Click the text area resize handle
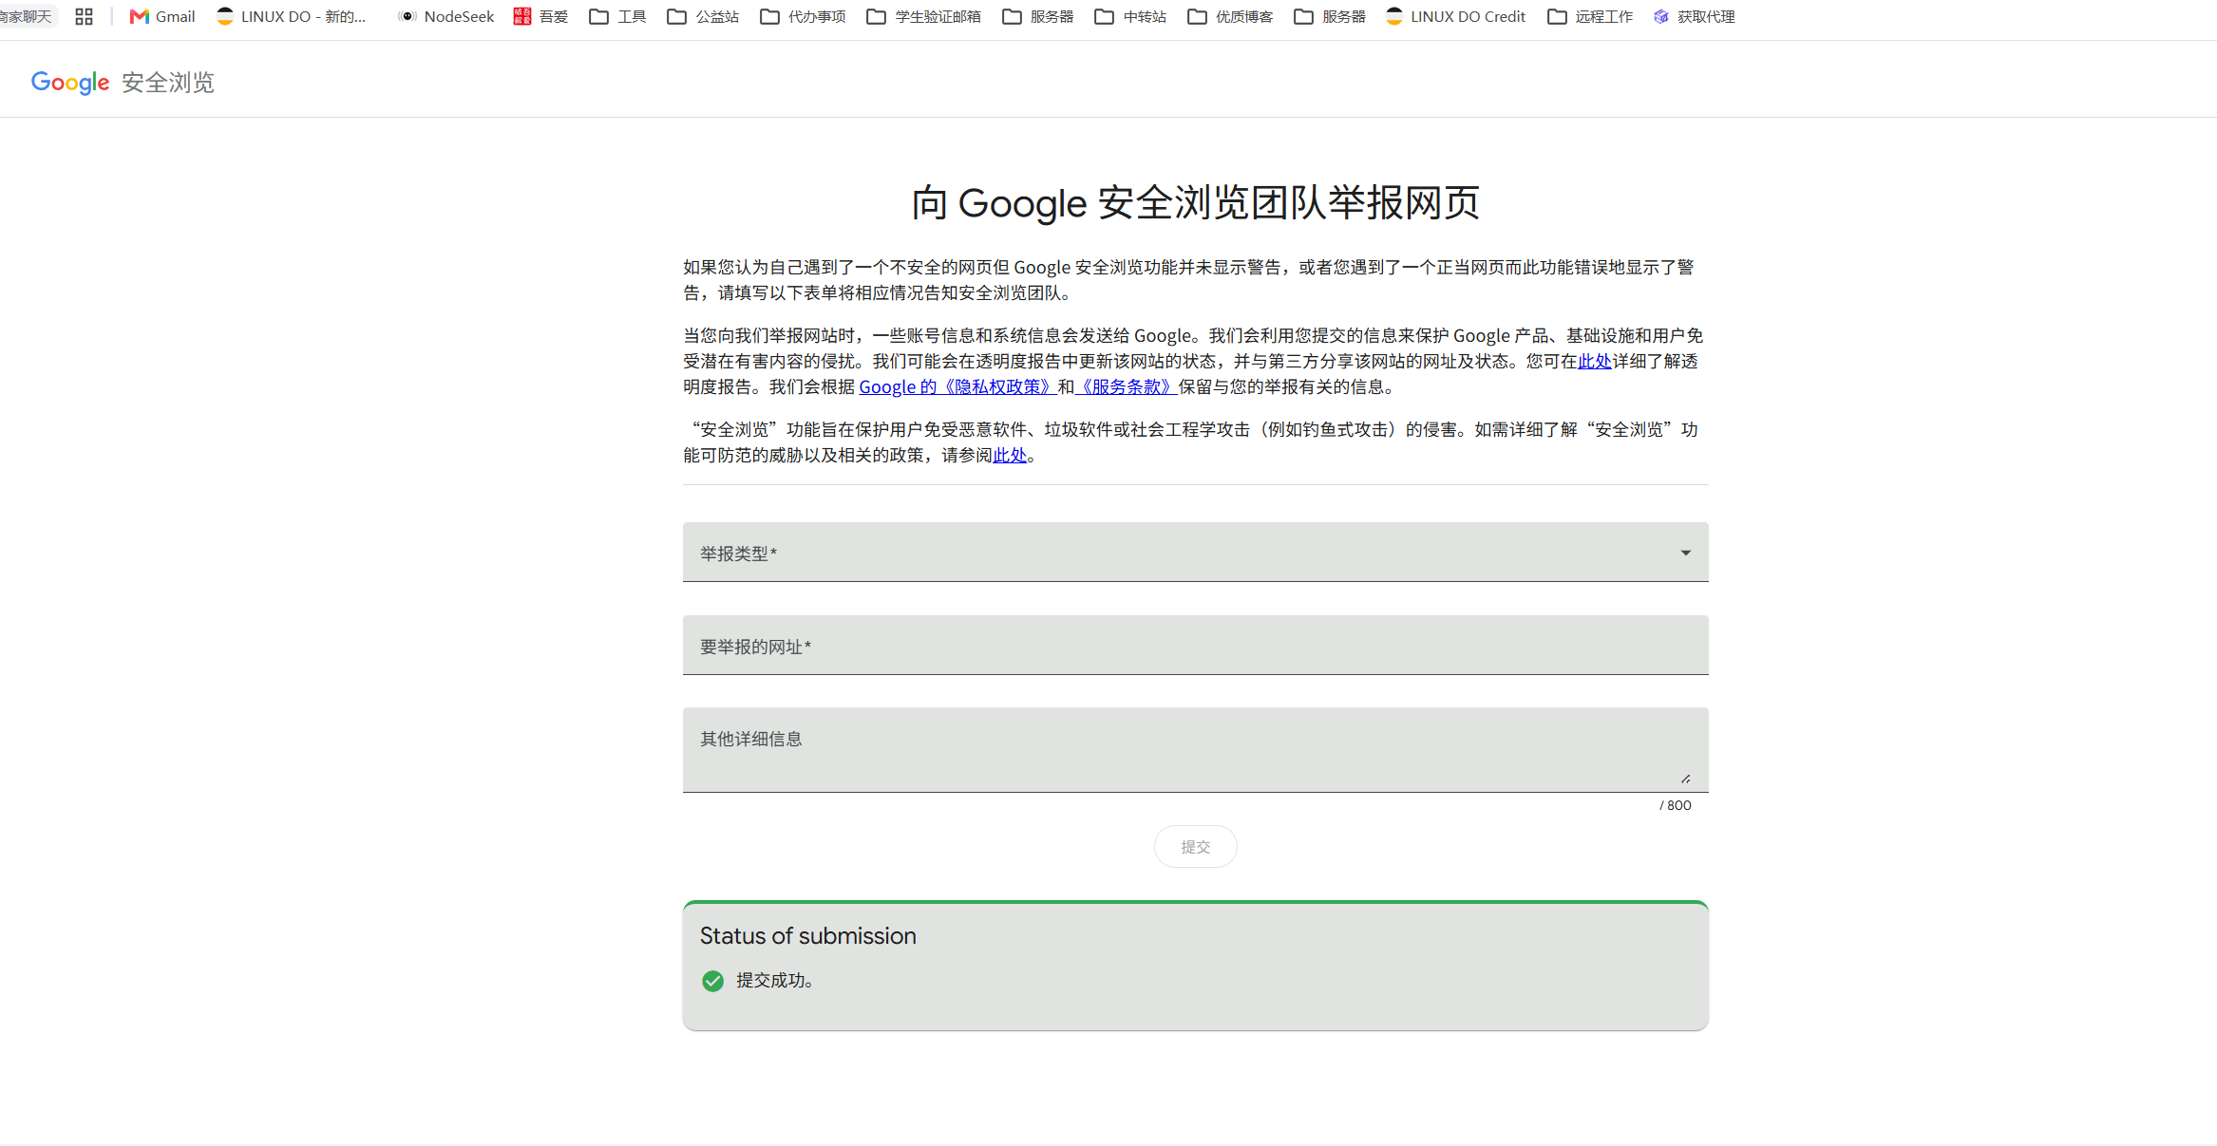This screenshot has width=2217, height=1146. [x=1686, y=780]
